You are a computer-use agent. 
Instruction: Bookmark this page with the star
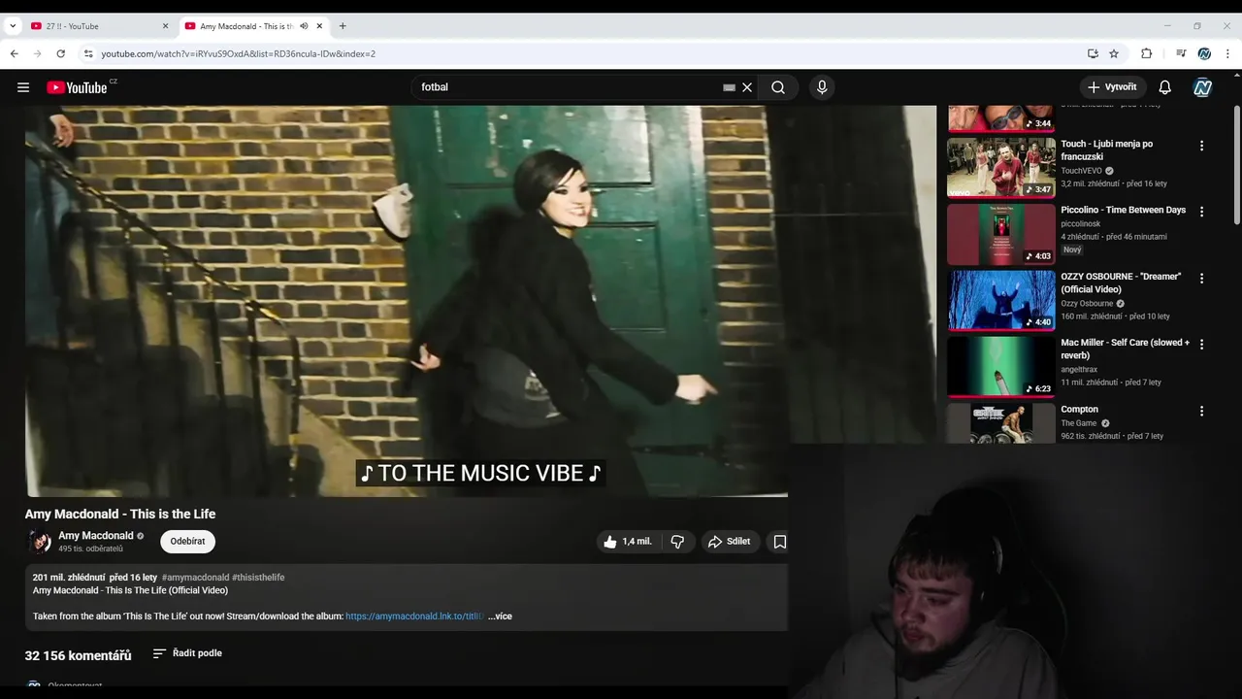pyautogui.click(x=1114, y=53)
